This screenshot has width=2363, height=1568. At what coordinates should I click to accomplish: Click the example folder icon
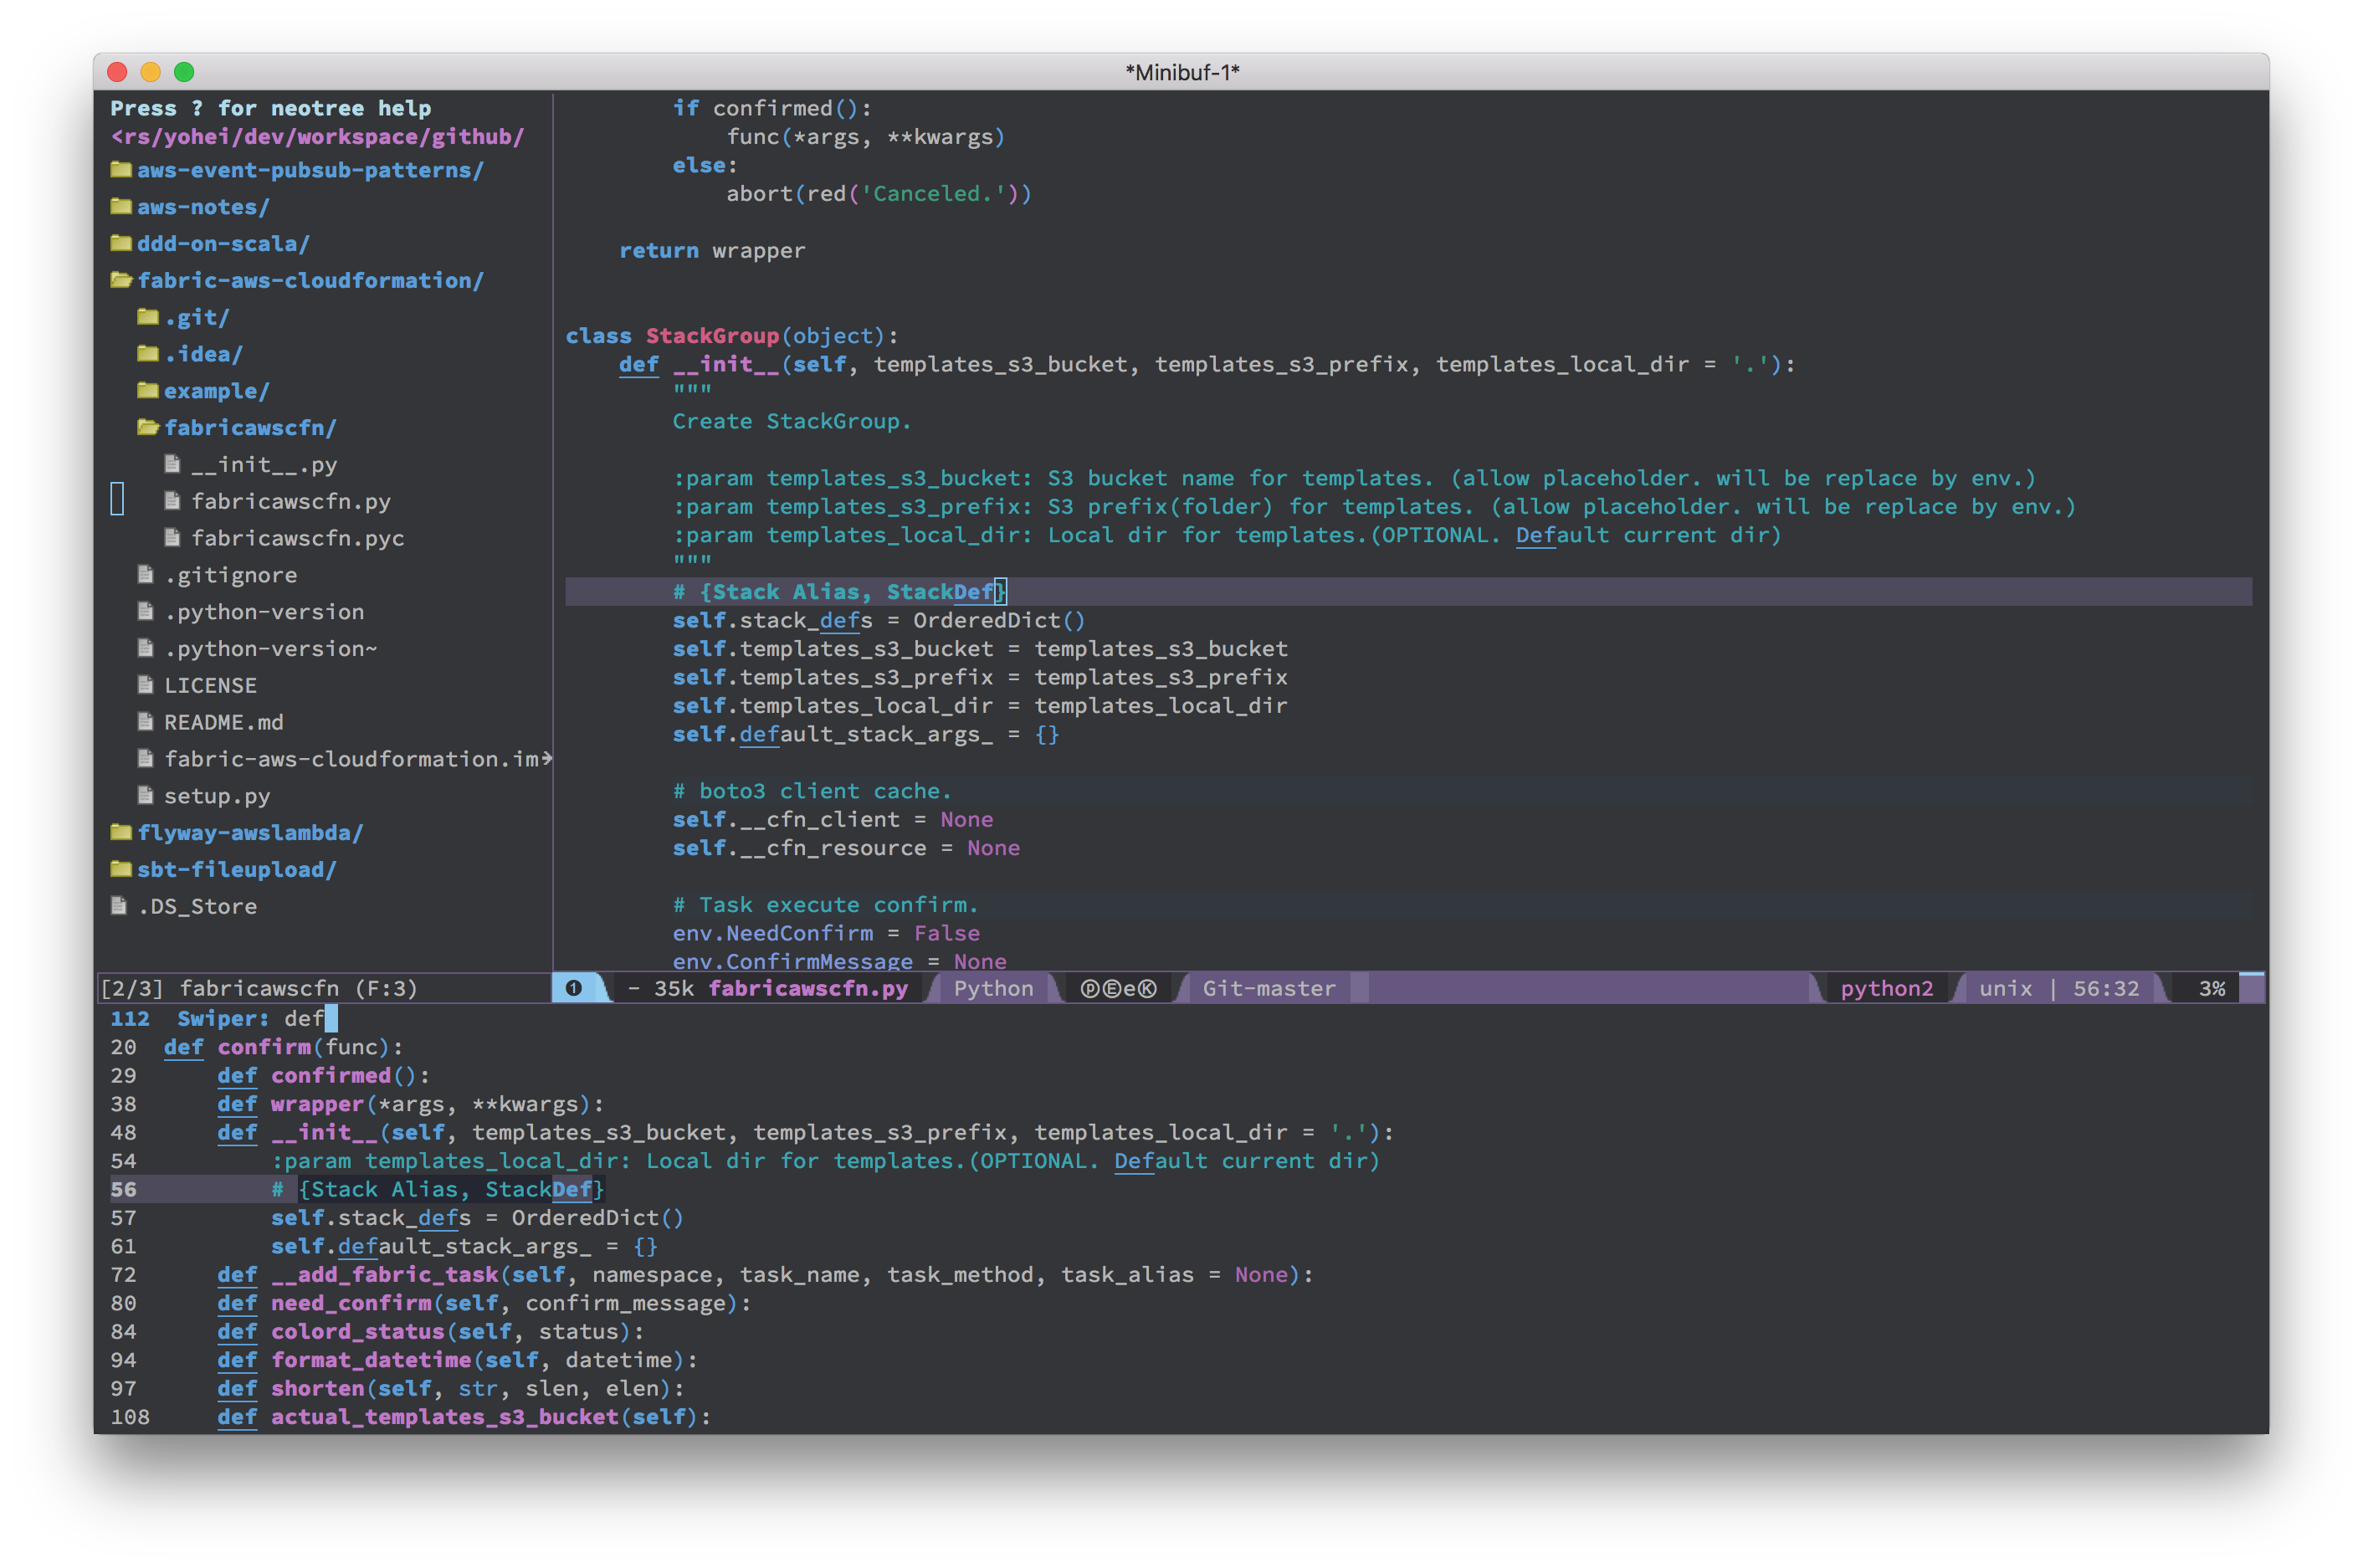click(148, 391)
